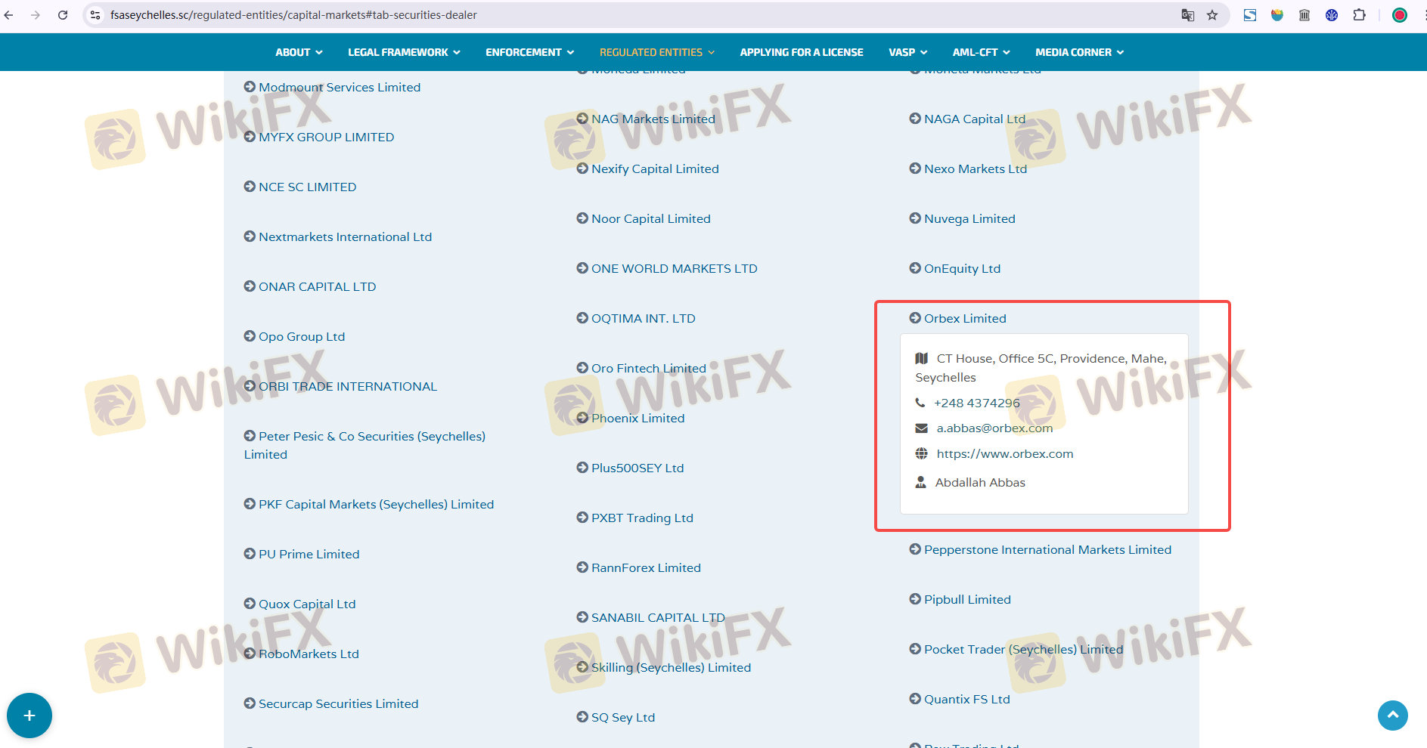Click the translate page icon in address bar
Screen dimensions: 1427x748
tap(1187, 15)
